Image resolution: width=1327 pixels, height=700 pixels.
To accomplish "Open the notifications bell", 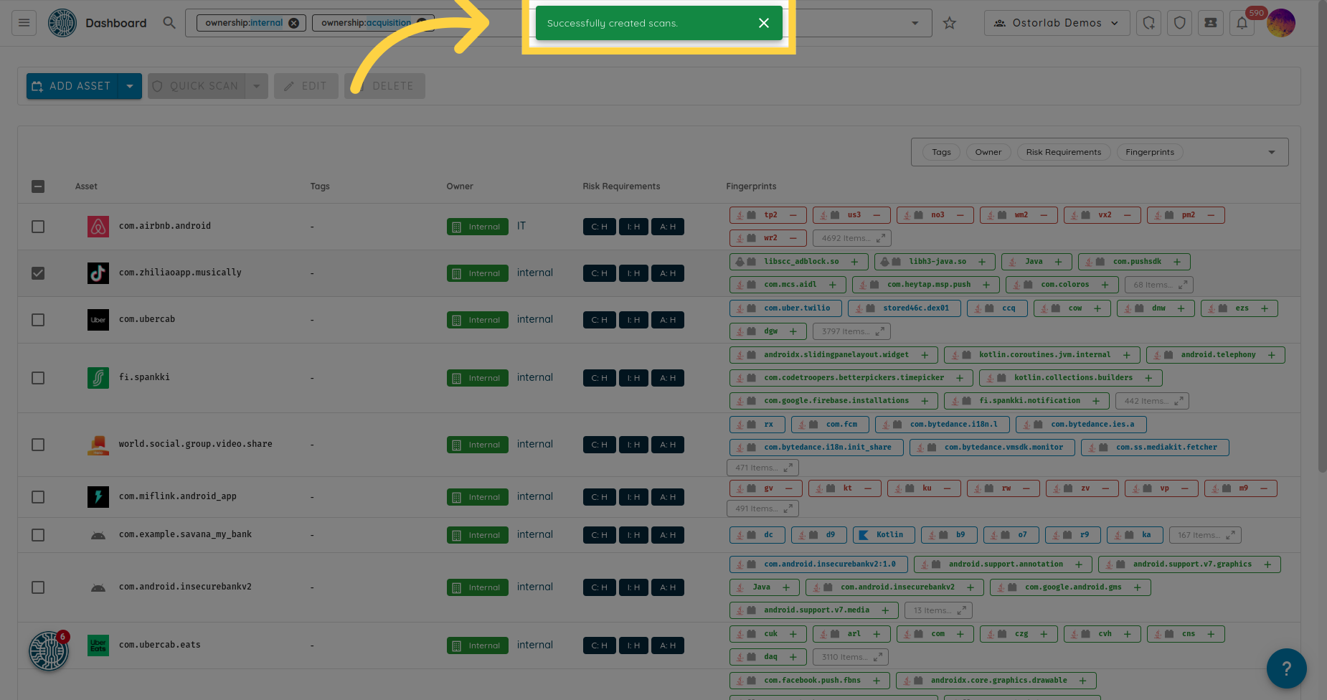I will pyautogui.click(x=1242, y=23).
